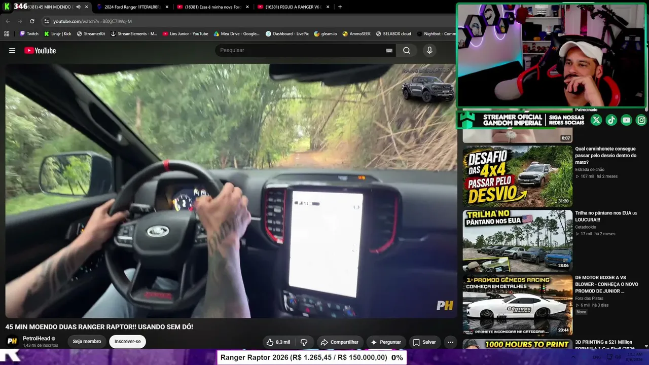This screenshot has width=649, height=365.
Task: Reload the page with the refresh icon
Action: pos(32,21)
